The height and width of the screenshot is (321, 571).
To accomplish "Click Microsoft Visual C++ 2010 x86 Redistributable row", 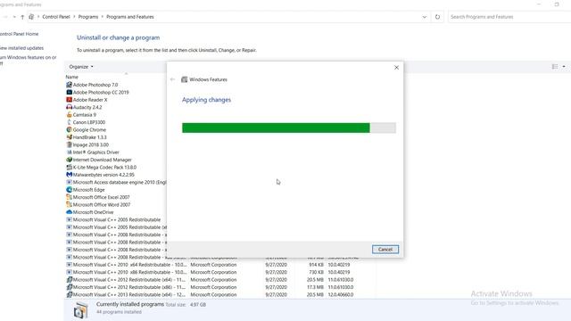I will 220,272.
